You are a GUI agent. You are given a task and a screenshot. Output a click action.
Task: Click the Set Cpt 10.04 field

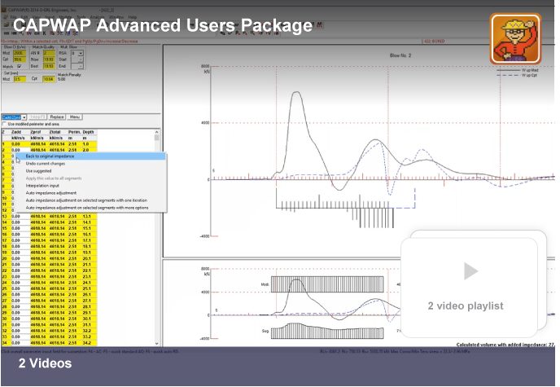[49, 79]
